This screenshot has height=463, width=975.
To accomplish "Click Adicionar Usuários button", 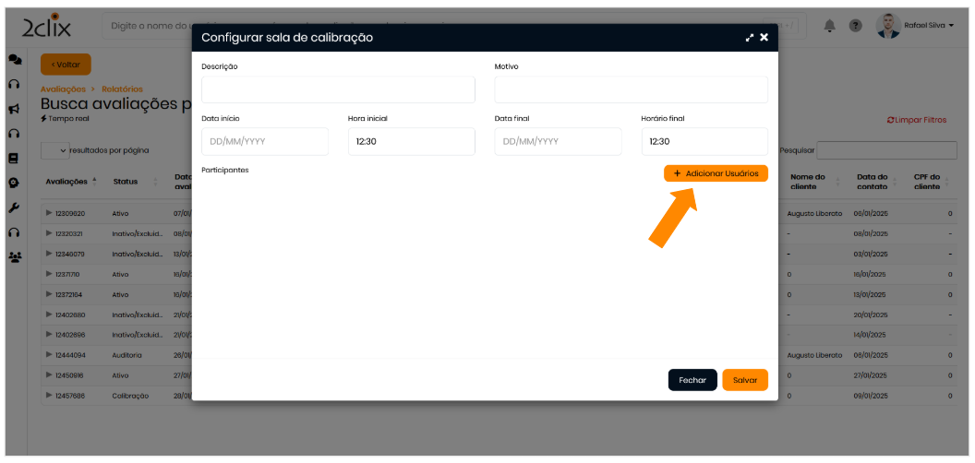I will 716,173.
